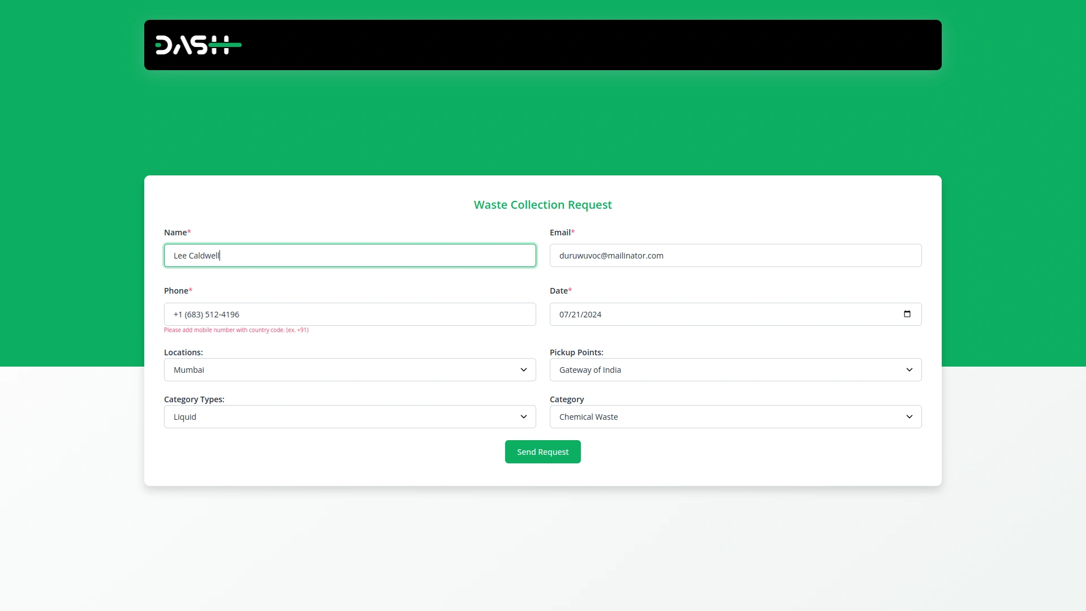The image size is (1086, 611).
Task: Expand Category dropdown showing Chemical Waste
Action: pos(724,417)
